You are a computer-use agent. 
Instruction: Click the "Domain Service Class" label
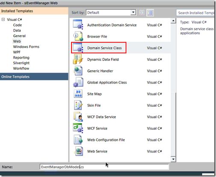(104, 48)
